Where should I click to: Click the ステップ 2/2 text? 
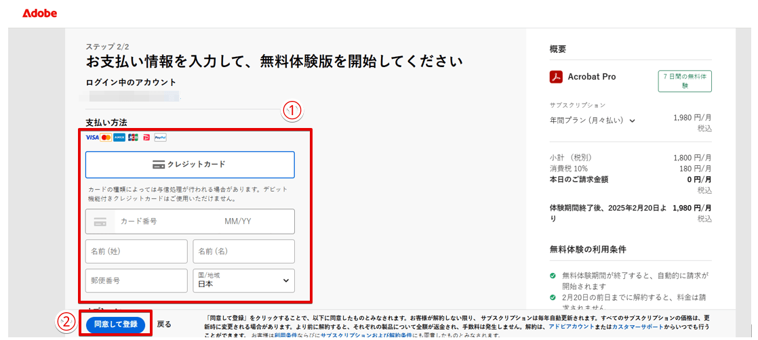pos(107,47)
